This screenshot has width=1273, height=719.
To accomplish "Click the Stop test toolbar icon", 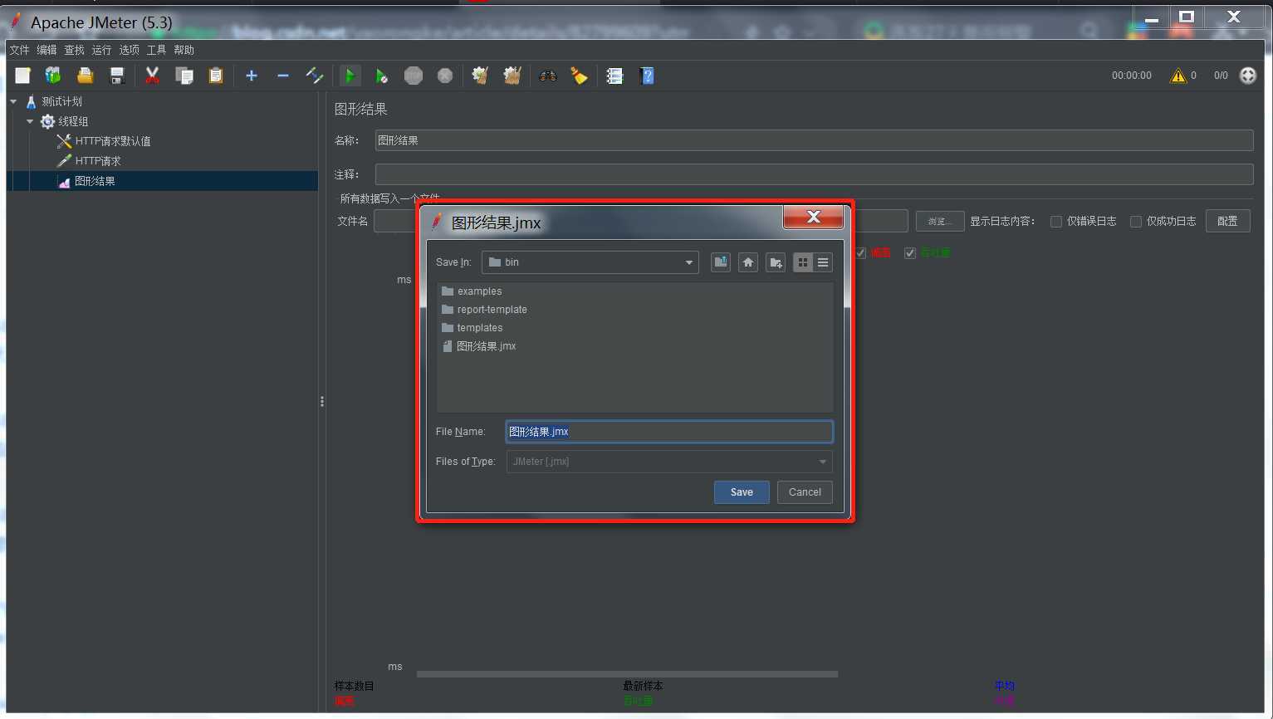I will click(x=414, y=76).
